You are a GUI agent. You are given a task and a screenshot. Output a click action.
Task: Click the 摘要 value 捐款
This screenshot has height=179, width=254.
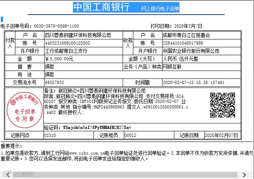click(x=50, y=67)
